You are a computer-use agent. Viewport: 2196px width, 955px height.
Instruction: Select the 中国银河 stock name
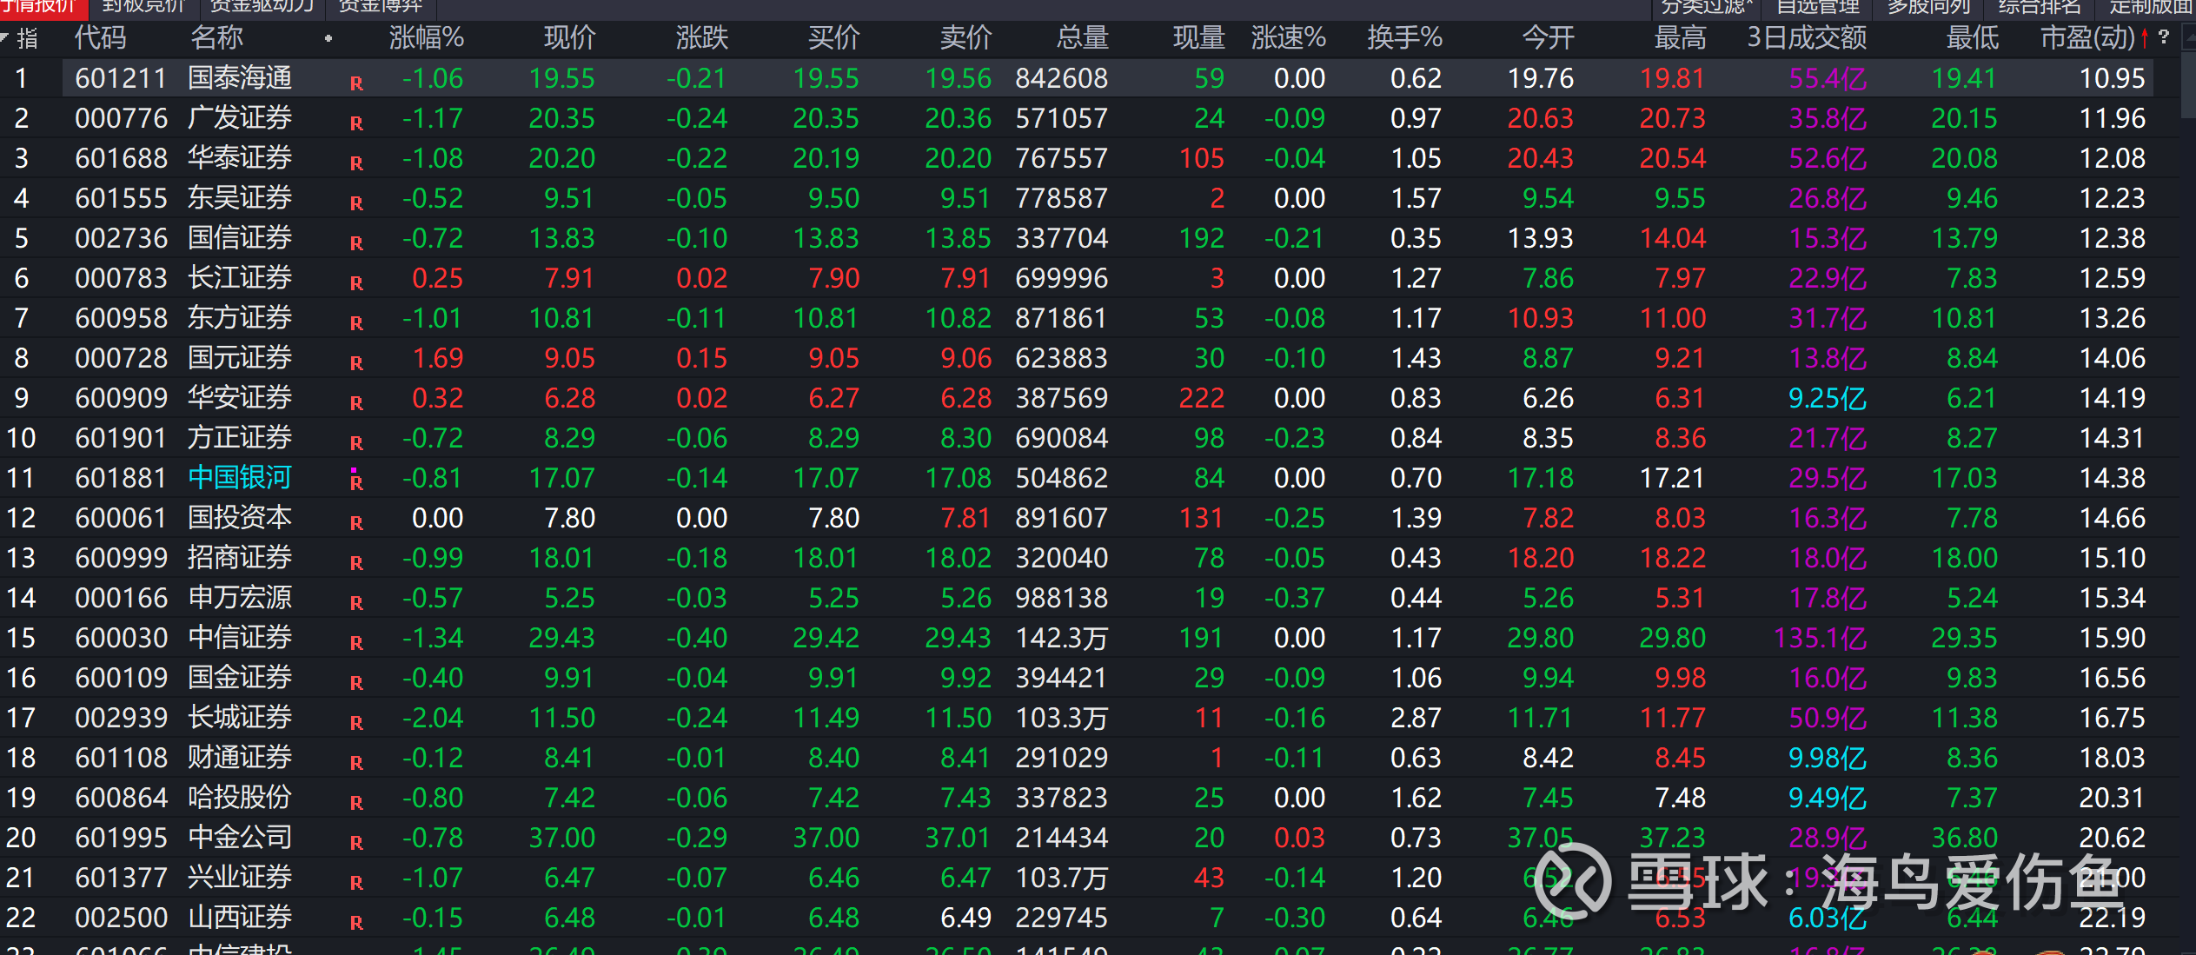[240, 478]
